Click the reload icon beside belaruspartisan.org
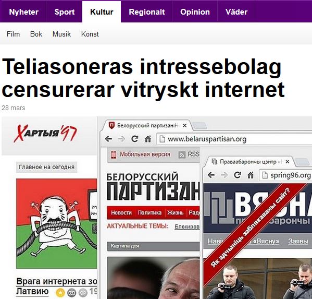This screenshot has height=299, width=312. (x=135, y=139)
